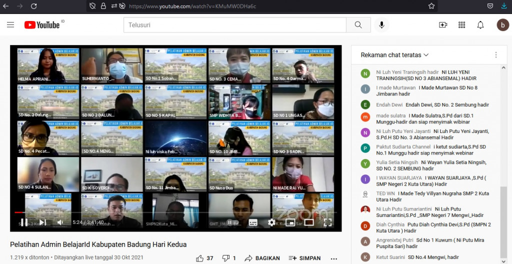Go to the YouTube home logo
Image resolution: width=512 pixels, height=264 pixels.
coord(42,25)
